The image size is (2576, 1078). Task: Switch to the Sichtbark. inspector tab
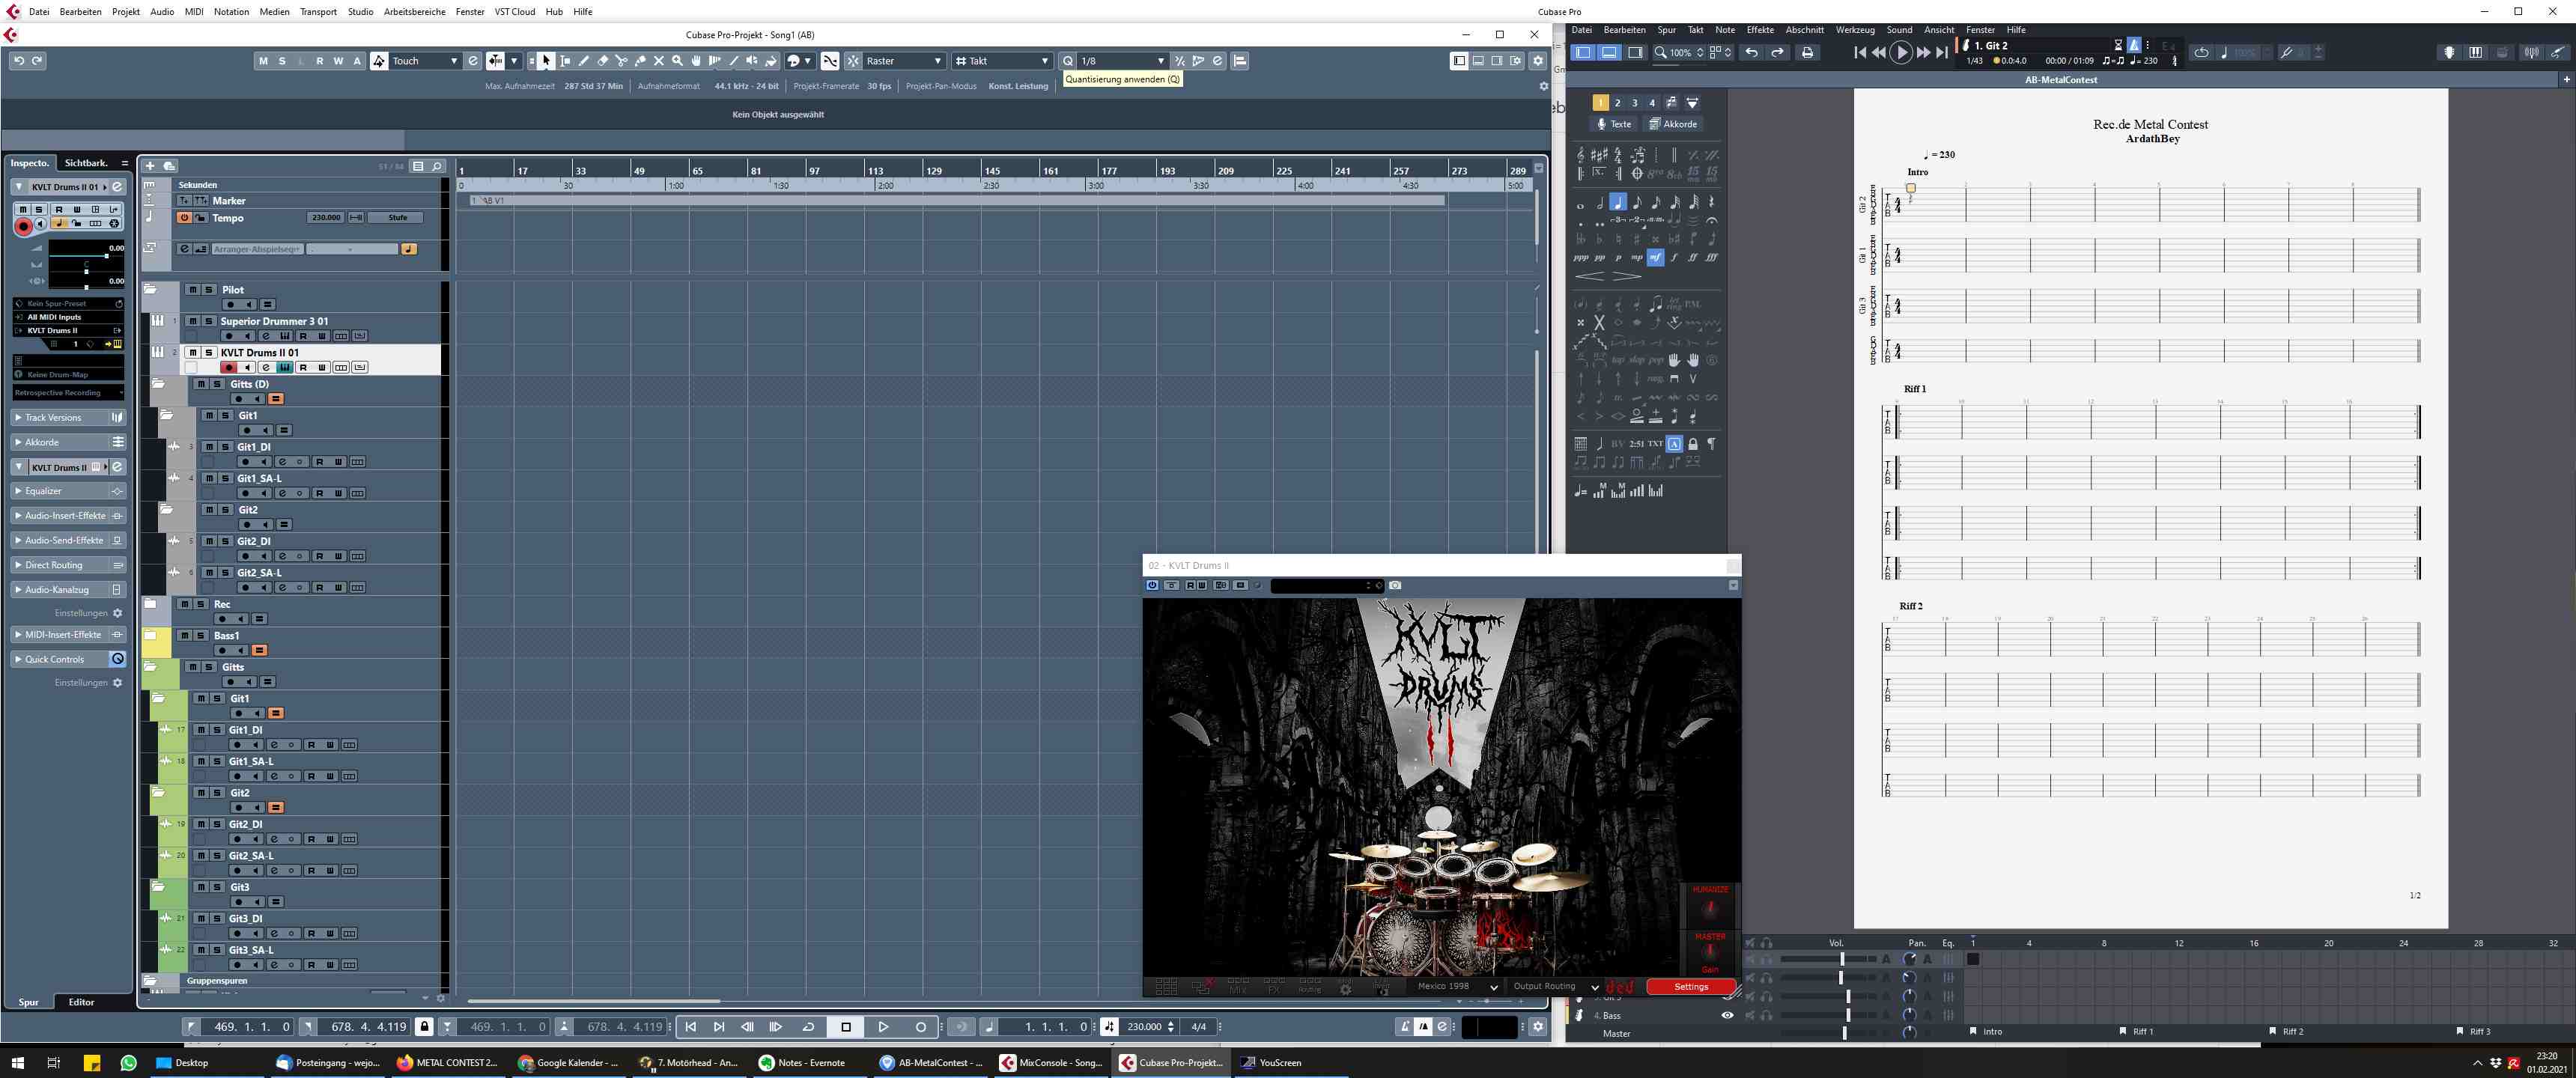tap(86, 163)
